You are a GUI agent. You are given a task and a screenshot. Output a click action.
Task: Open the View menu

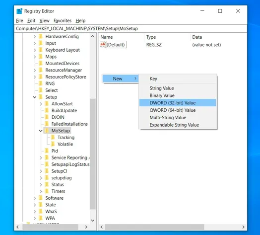coord(44,20)
